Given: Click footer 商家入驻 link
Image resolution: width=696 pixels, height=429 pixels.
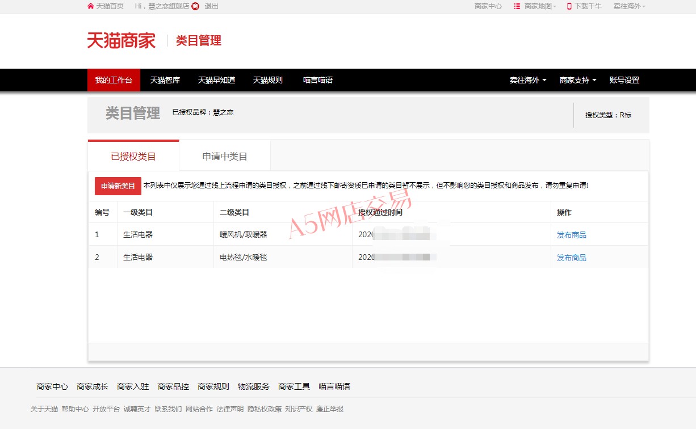Looking at the screenshot, I should [133, 386].
